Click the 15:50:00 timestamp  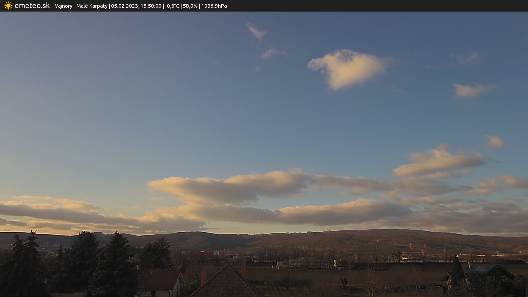(x=151, y=6)
